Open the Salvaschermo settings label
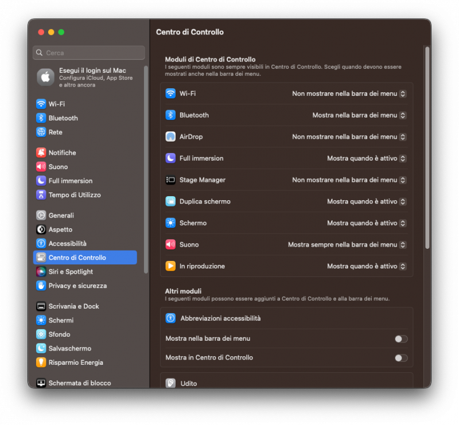 pos(69,348)
